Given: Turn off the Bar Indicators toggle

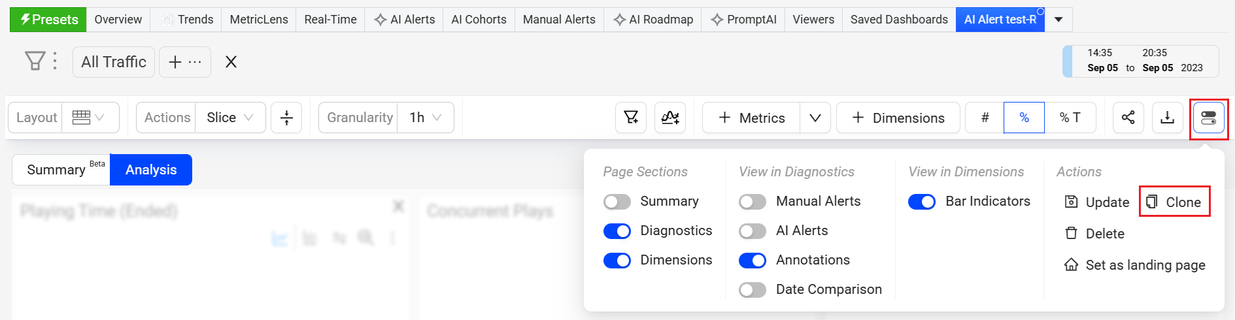Looking at the screenshot, I should click(x=922, y=202).
